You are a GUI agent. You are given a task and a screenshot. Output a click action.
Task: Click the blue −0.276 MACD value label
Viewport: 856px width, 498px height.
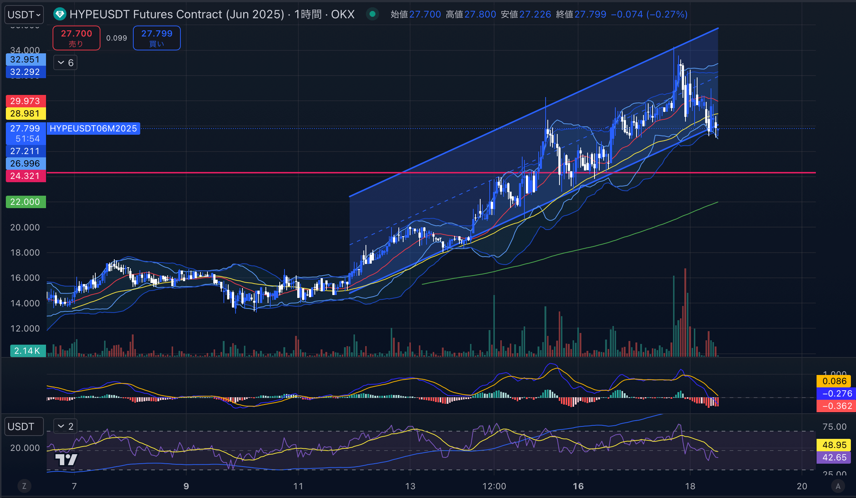[x=836, y=394]
